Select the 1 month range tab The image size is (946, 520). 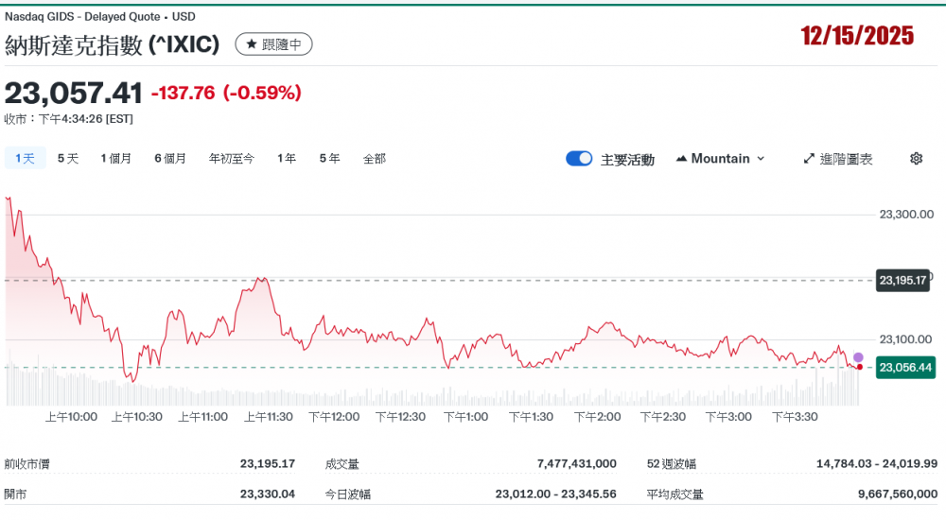(x=116, y=159)
